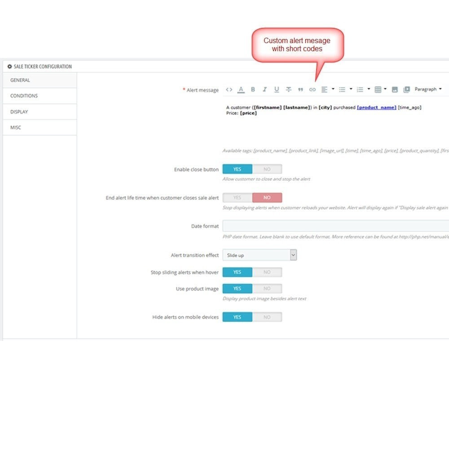Insert a link with the link icon
The image size is (449, 449).
pos(312,90)
